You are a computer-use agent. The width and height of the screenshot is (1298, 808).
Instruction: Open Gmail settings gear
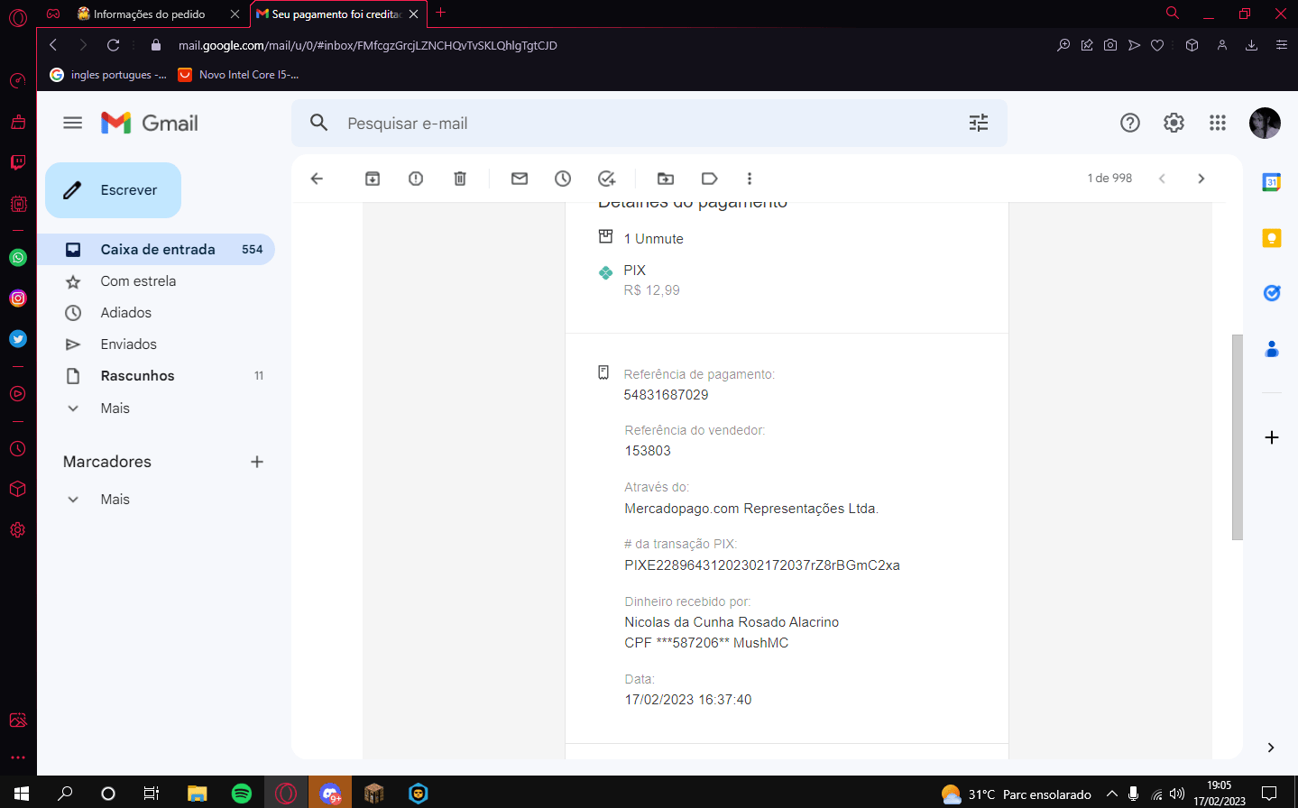tap(1174, 123)
